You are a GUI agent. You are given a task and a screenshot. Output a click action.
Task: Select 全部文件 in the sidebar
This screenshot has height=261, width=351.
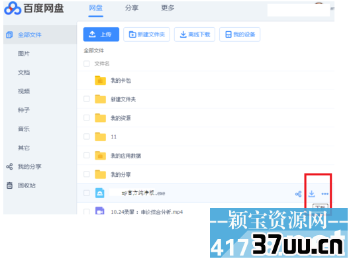tap(40, 34)
